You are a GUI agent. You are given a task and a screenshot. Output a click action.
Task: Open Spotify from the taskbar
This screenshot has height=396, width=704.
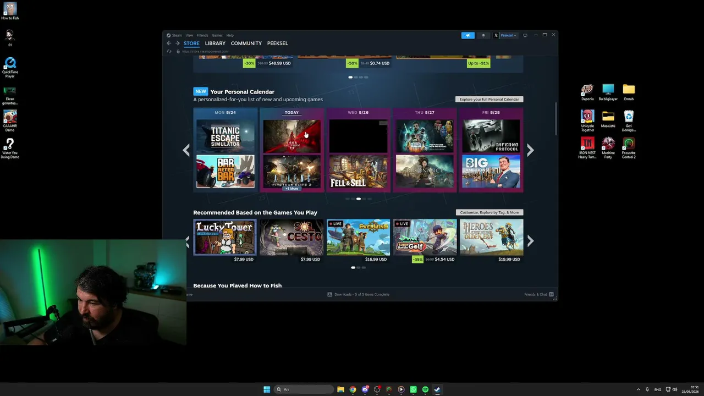(x=425, y=389)
